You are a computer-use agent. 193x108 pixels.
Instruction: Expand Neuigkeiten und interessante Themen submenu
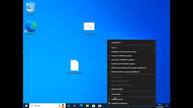point(131,52)
